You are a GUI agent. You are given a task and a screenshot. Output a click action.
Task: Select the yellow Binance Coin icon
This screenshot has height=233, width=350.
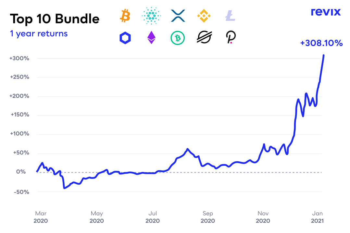click(x=205, y=16)
